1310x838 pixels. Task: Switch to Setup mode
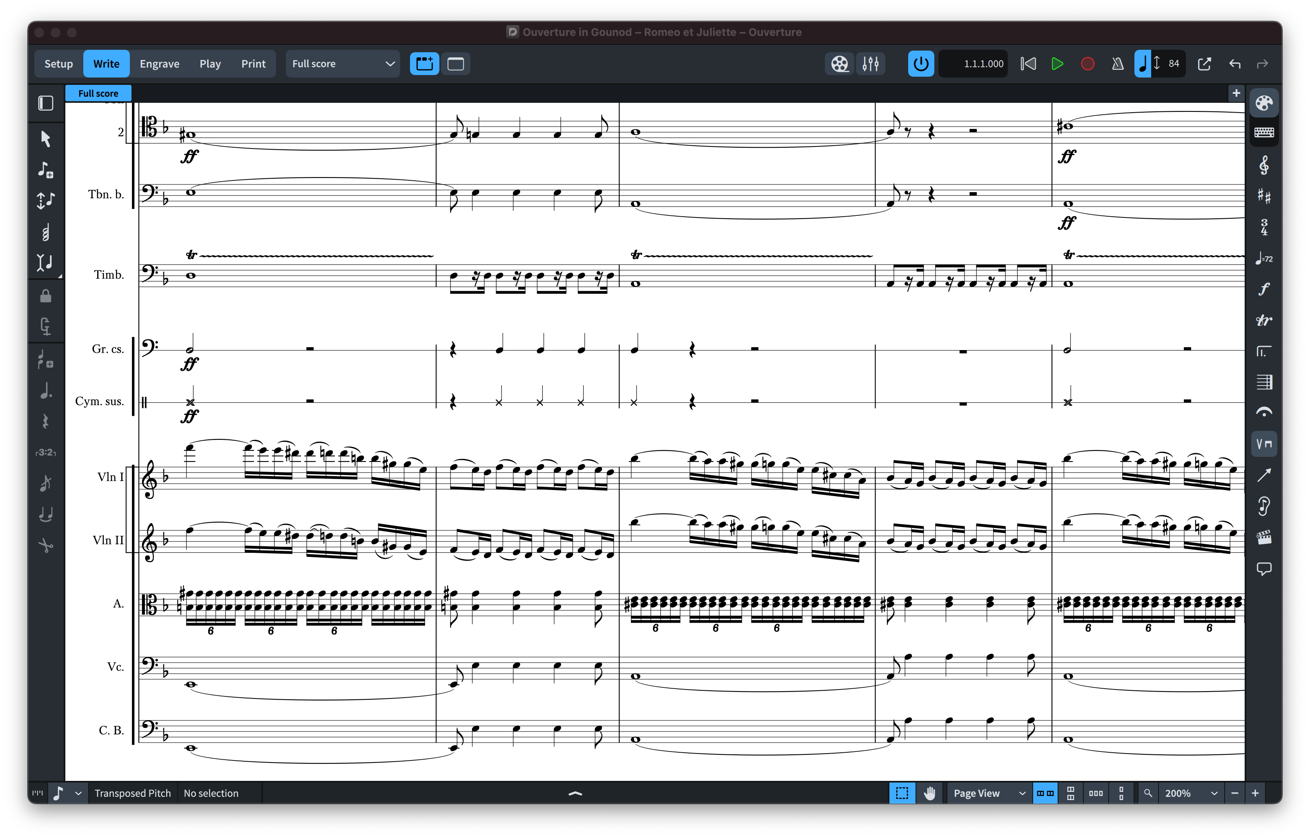pos(58,64)
